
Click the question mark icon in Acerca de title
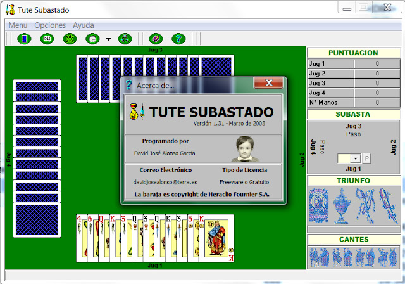coord(128,85)
